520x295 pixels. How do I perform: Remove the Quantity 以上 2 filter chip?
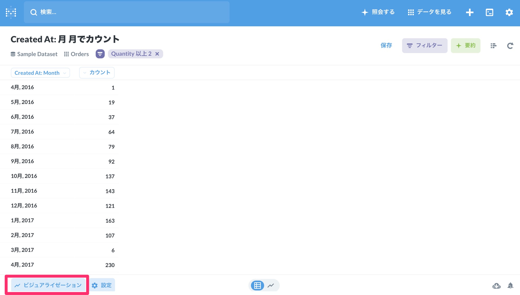157,54
